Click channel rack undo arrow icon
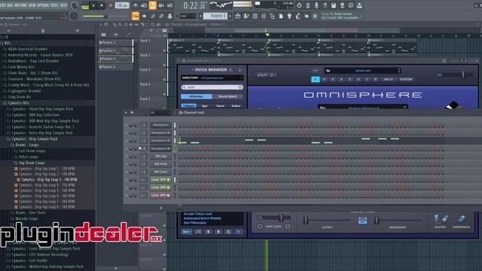482x271 pixels. (133, 113)
